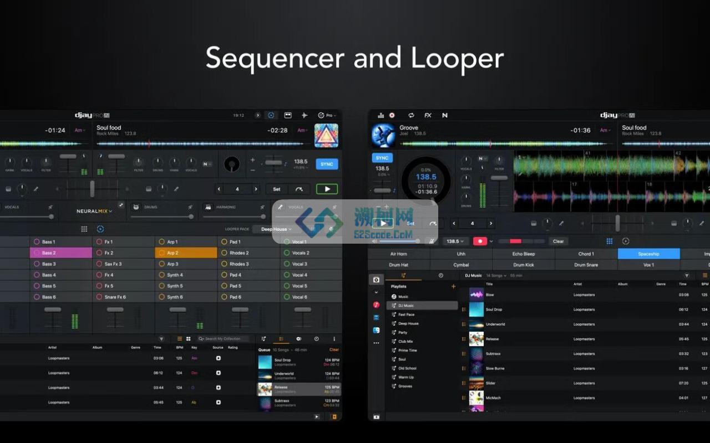This screenshot has height=443, width=710.
Task: Toggle the Pad 1 loop cell
Action: 249,241
